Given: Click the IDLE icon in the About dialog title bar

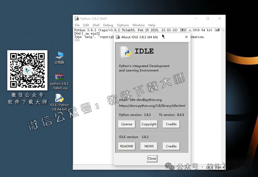Looking at the screenshot, I should tap(118, 37).
